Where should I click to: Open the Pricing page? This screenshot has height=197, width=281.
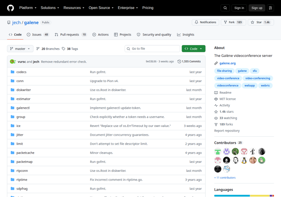[148, 8]
